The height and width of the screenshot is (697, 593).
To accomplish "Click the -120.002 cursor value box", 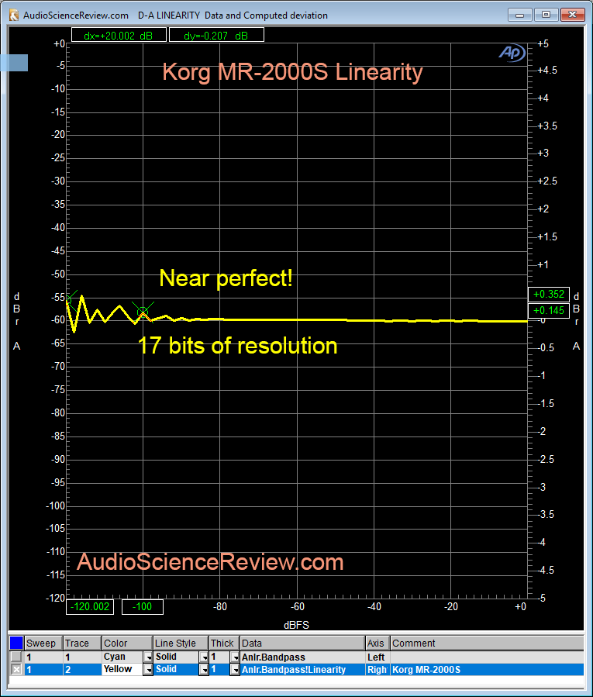I will [x=90, y=607].
